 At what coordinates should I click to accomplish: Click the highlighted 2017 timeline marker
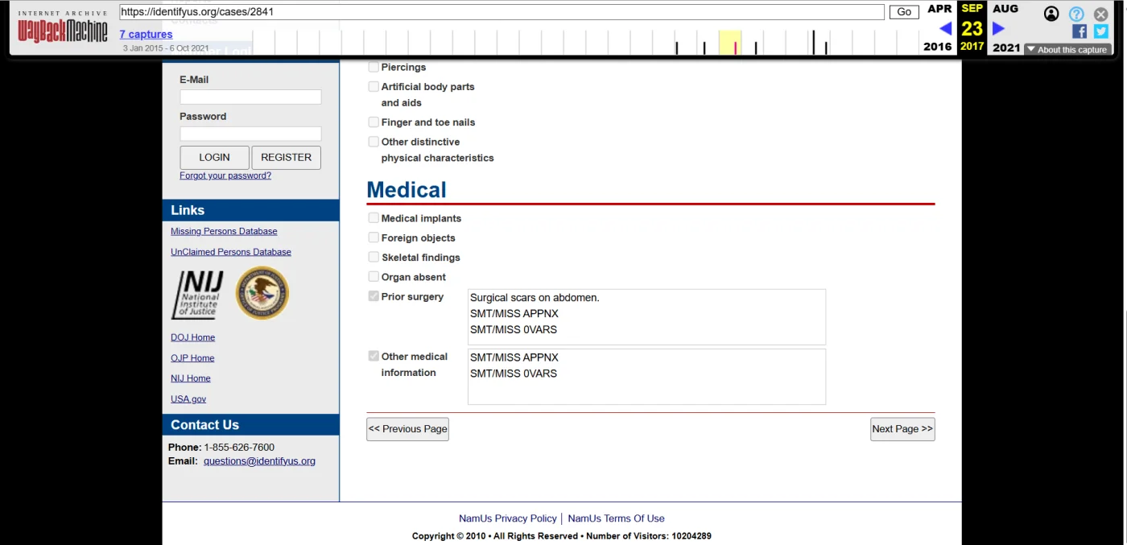tap(735, 47)
